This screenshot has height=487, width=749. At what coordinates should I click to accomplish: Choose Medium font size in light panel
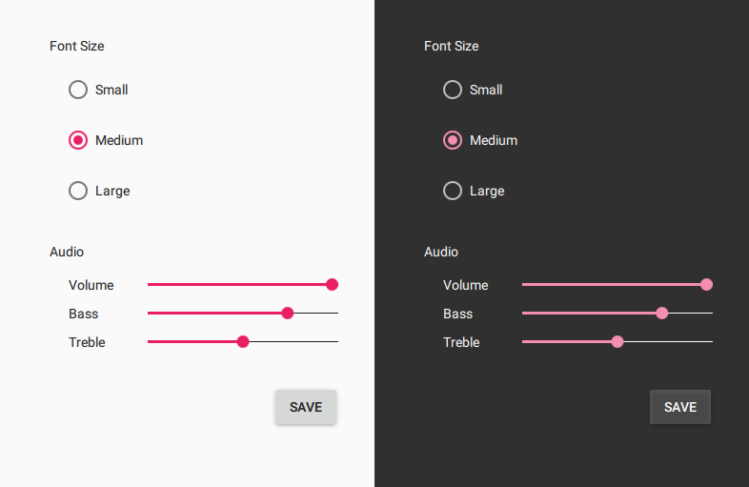click(78, 140)
